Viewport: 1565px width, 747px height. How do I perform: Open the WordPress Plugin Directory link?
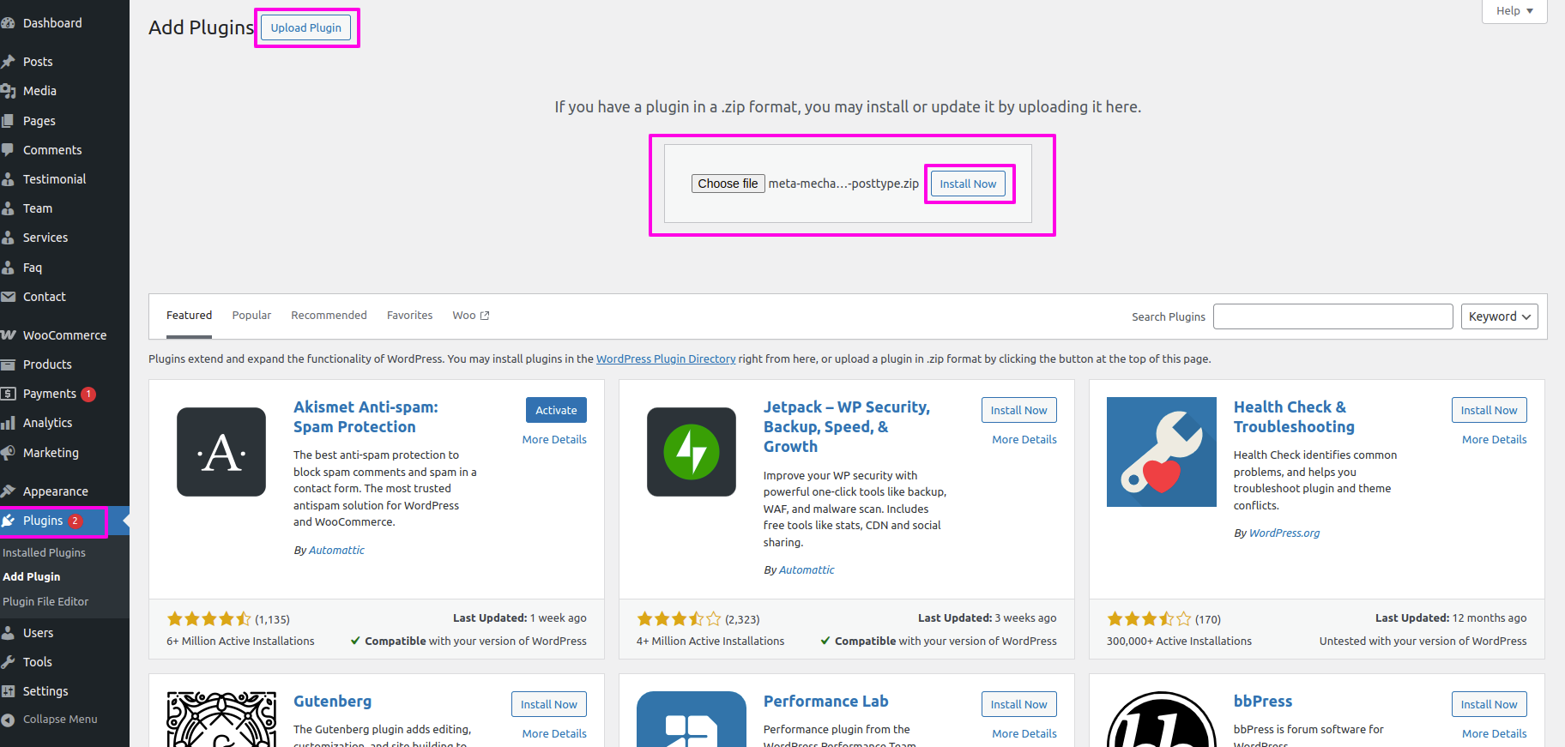(666, 359)
